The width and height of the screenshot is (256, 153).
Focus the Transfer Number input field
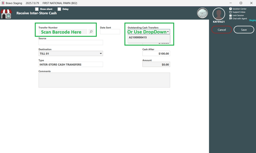click(x=63, y=32)
